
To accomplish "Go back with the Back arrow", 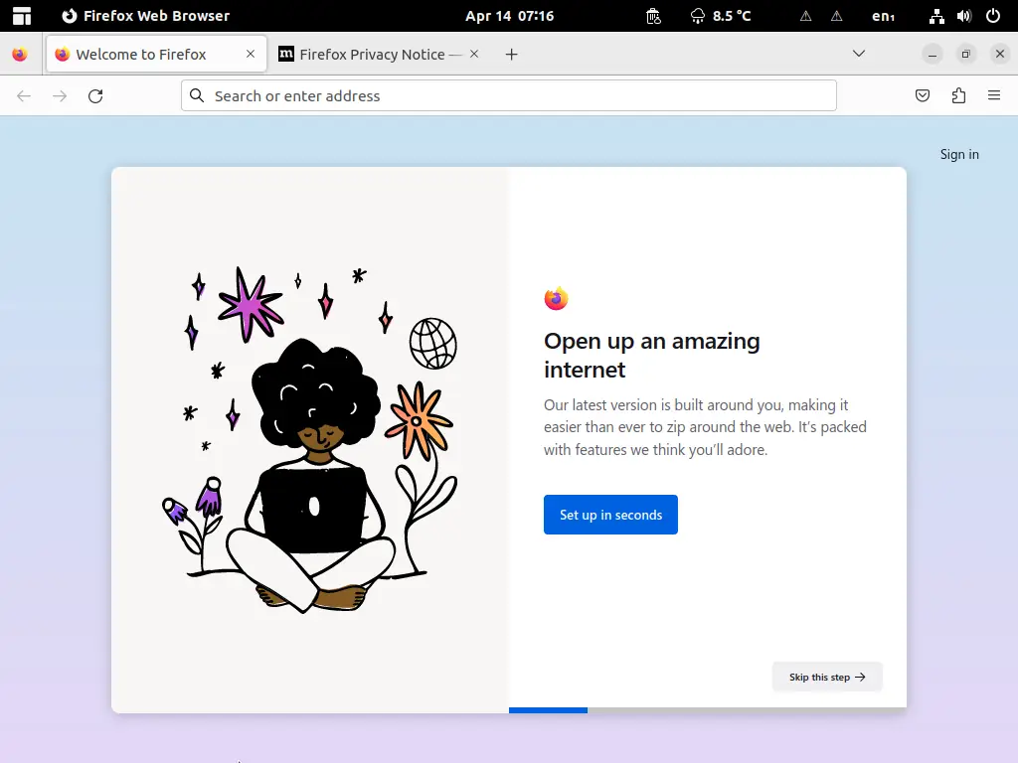I will point(24,96).
